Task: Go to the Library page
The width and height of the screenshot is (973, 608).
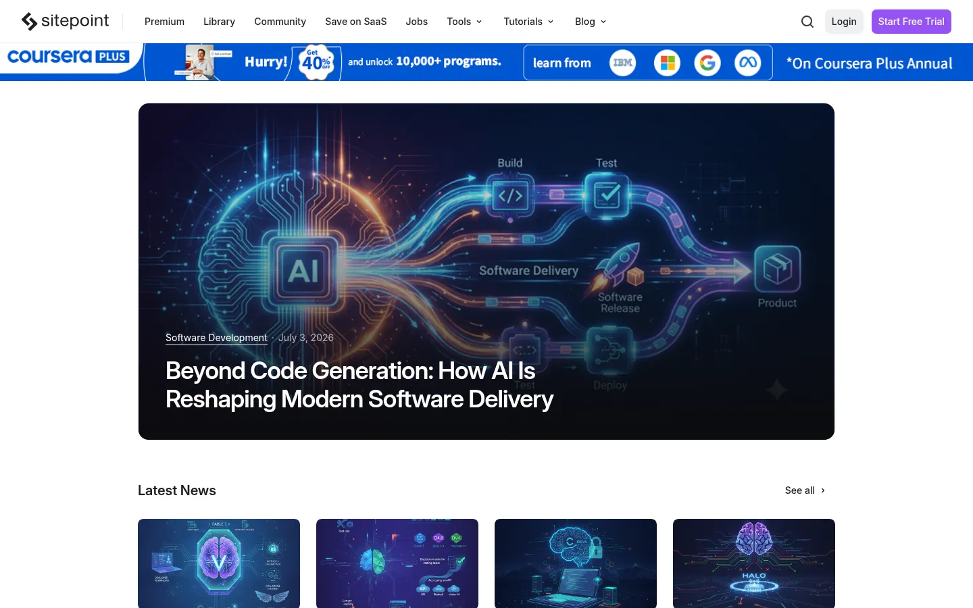Action: click(x=219, y=22)
